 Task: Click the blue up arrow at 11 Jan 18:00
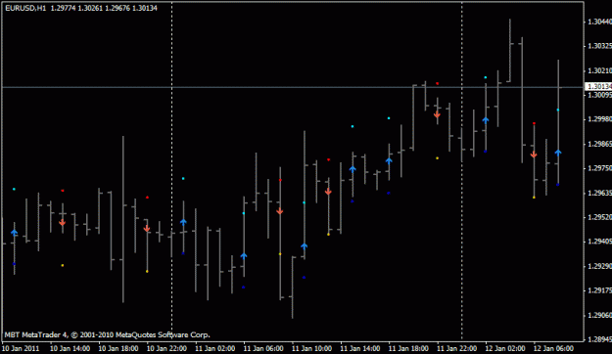[389, 160]
